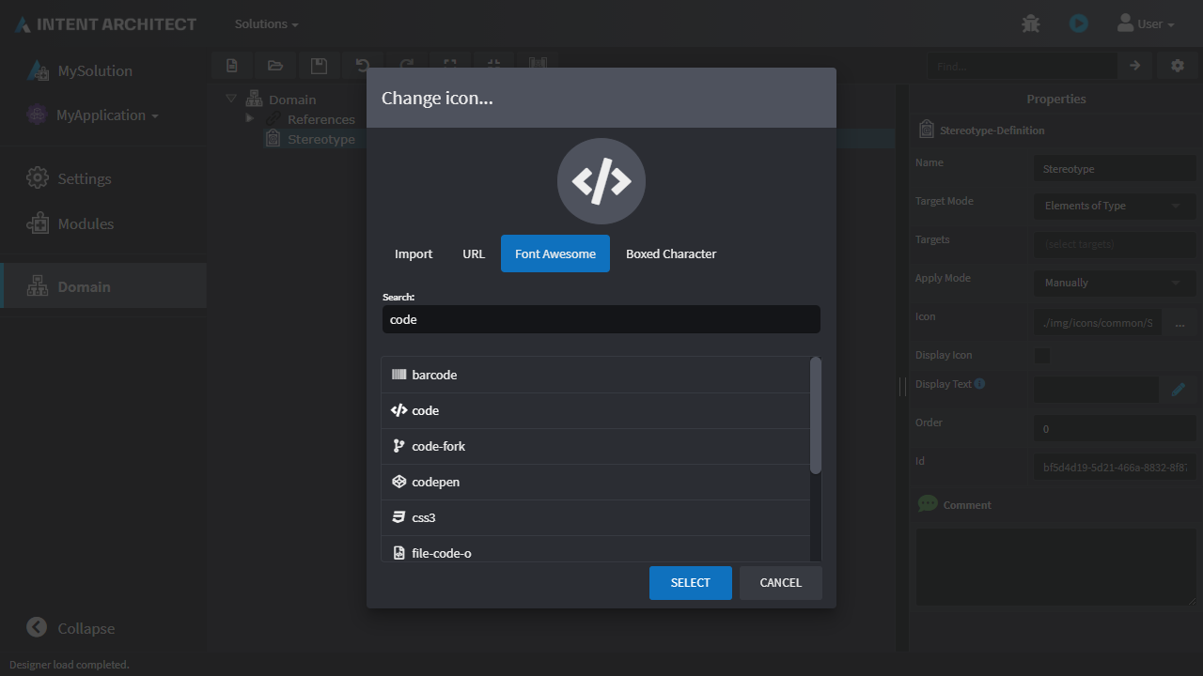Click the Display Text info icon
This screenshot has height=676, width=1203.
click(979, 384)
